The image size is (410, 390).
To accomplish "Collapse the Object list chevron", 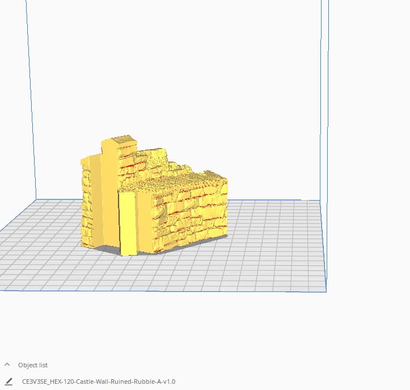I will 7,364.
